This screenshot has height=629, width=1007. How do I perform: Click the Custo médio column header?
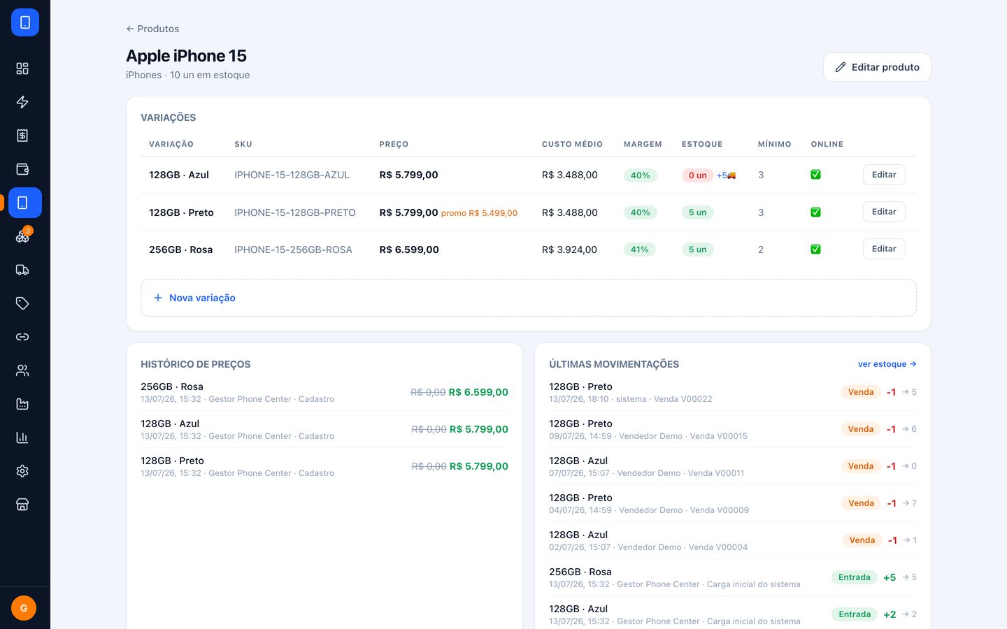point(572,144)
